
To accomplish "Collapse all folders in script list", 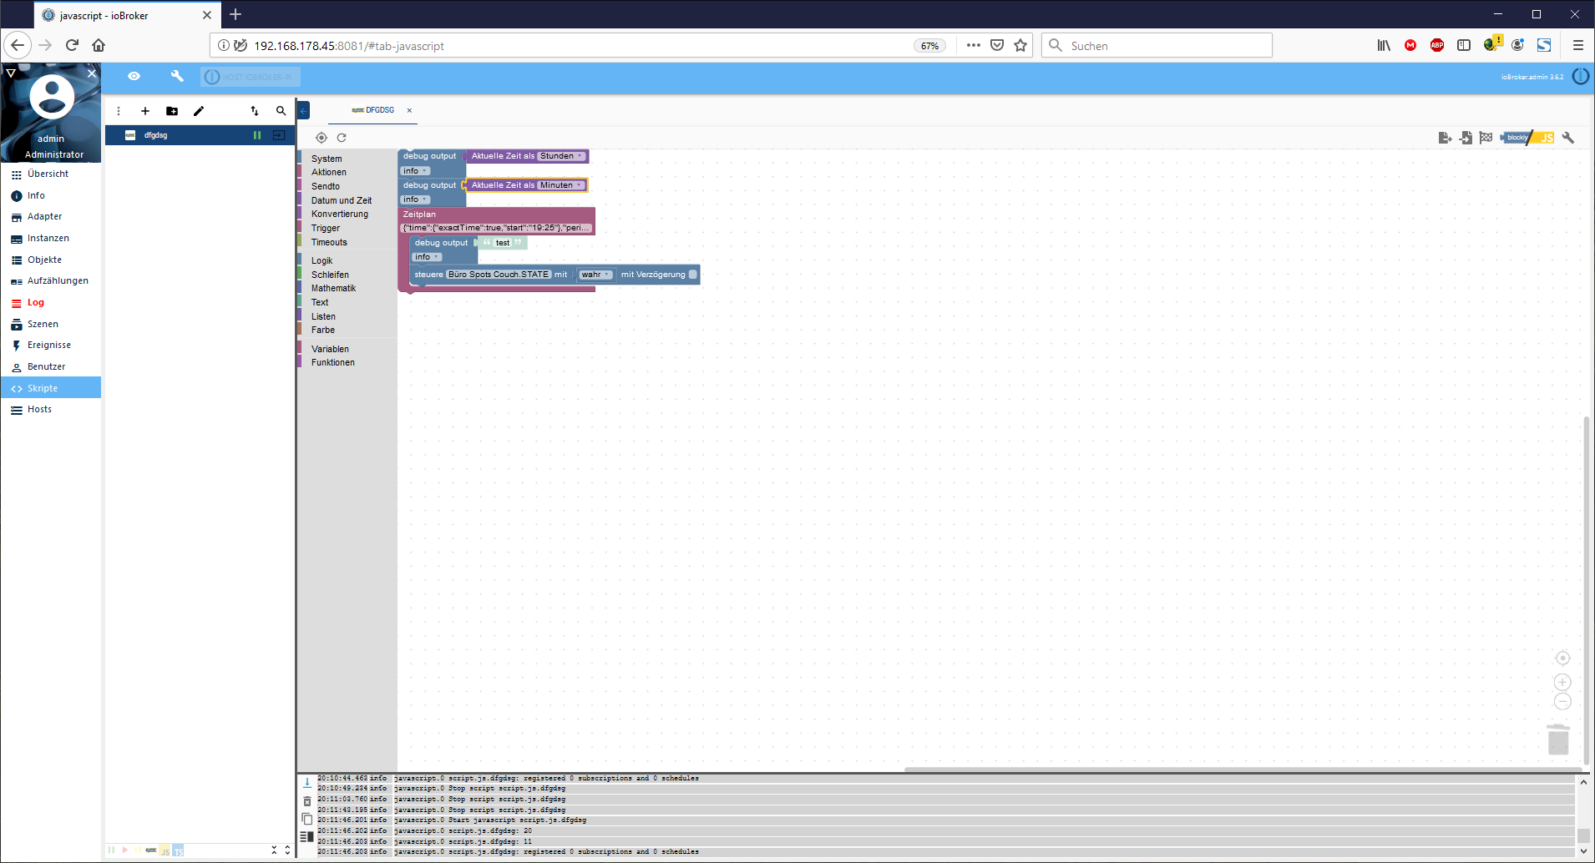I will point(274,850).
